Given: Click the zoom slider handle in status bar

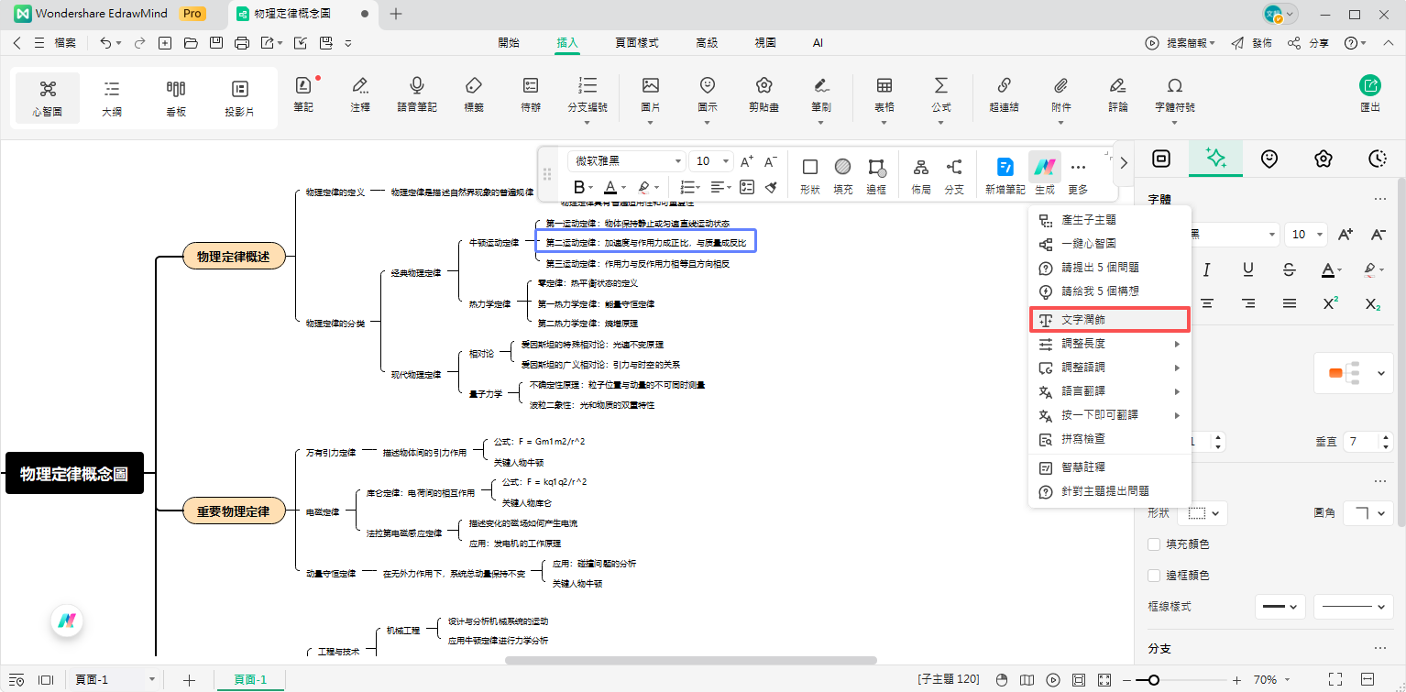Looking at the screenshot, I should point(1154,680).
